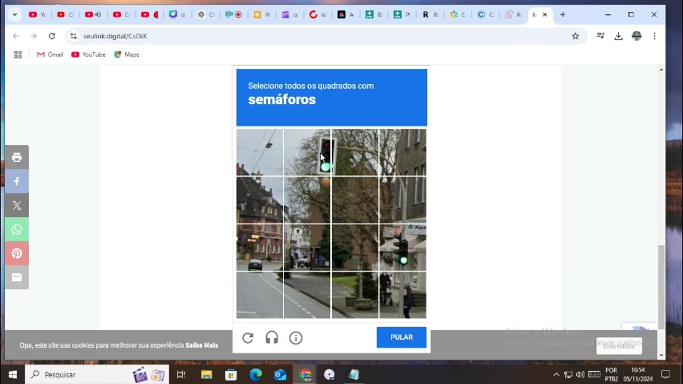Open the Chrome profile avatar
This screenshot has height=384, width=683.
click(637, 36)
